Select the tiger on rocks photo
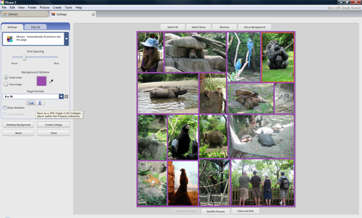Viewport: 362px width, 218px height. (153, 183)
